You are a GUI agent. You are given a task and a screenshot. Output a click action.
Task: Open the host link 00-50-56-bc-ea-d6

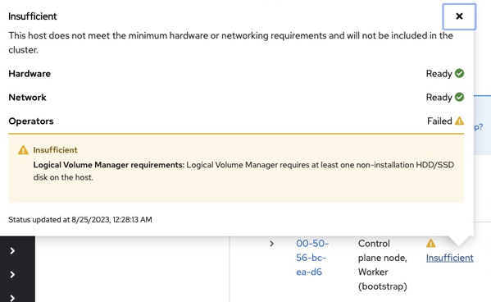pos(312,258)
